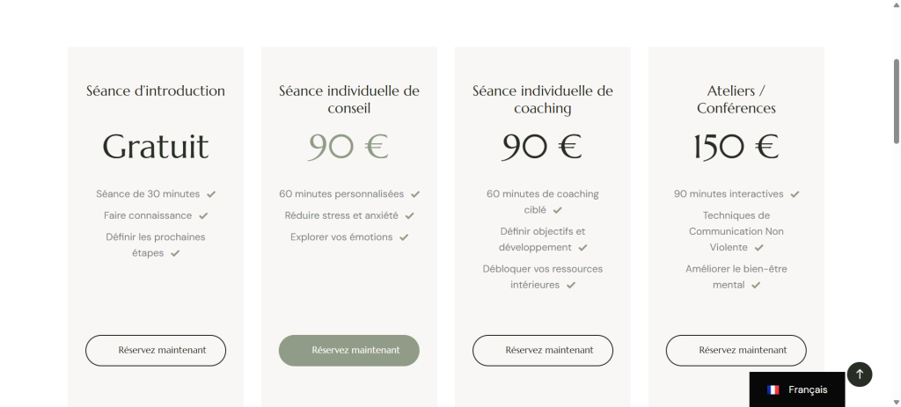Click the '150 €' workshop price
The height and width of the screenshot is (407, 901).
[736, 147]
